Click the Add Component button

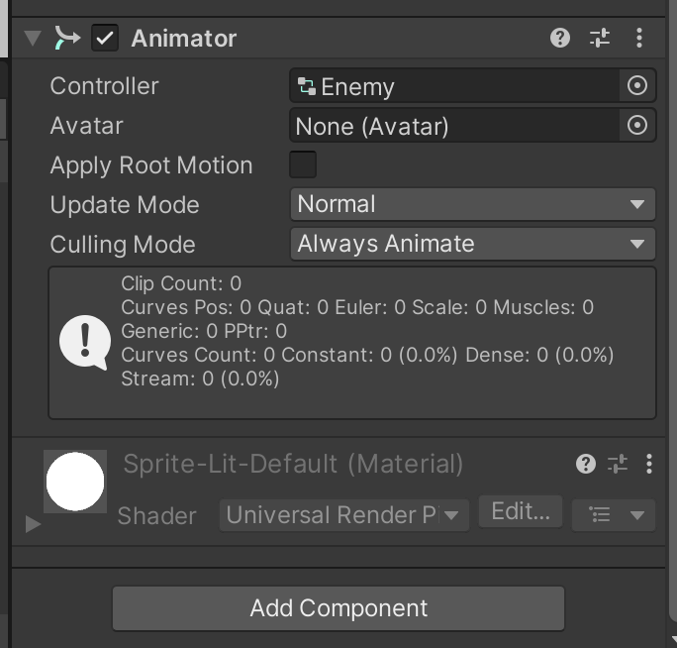point(338,607)
